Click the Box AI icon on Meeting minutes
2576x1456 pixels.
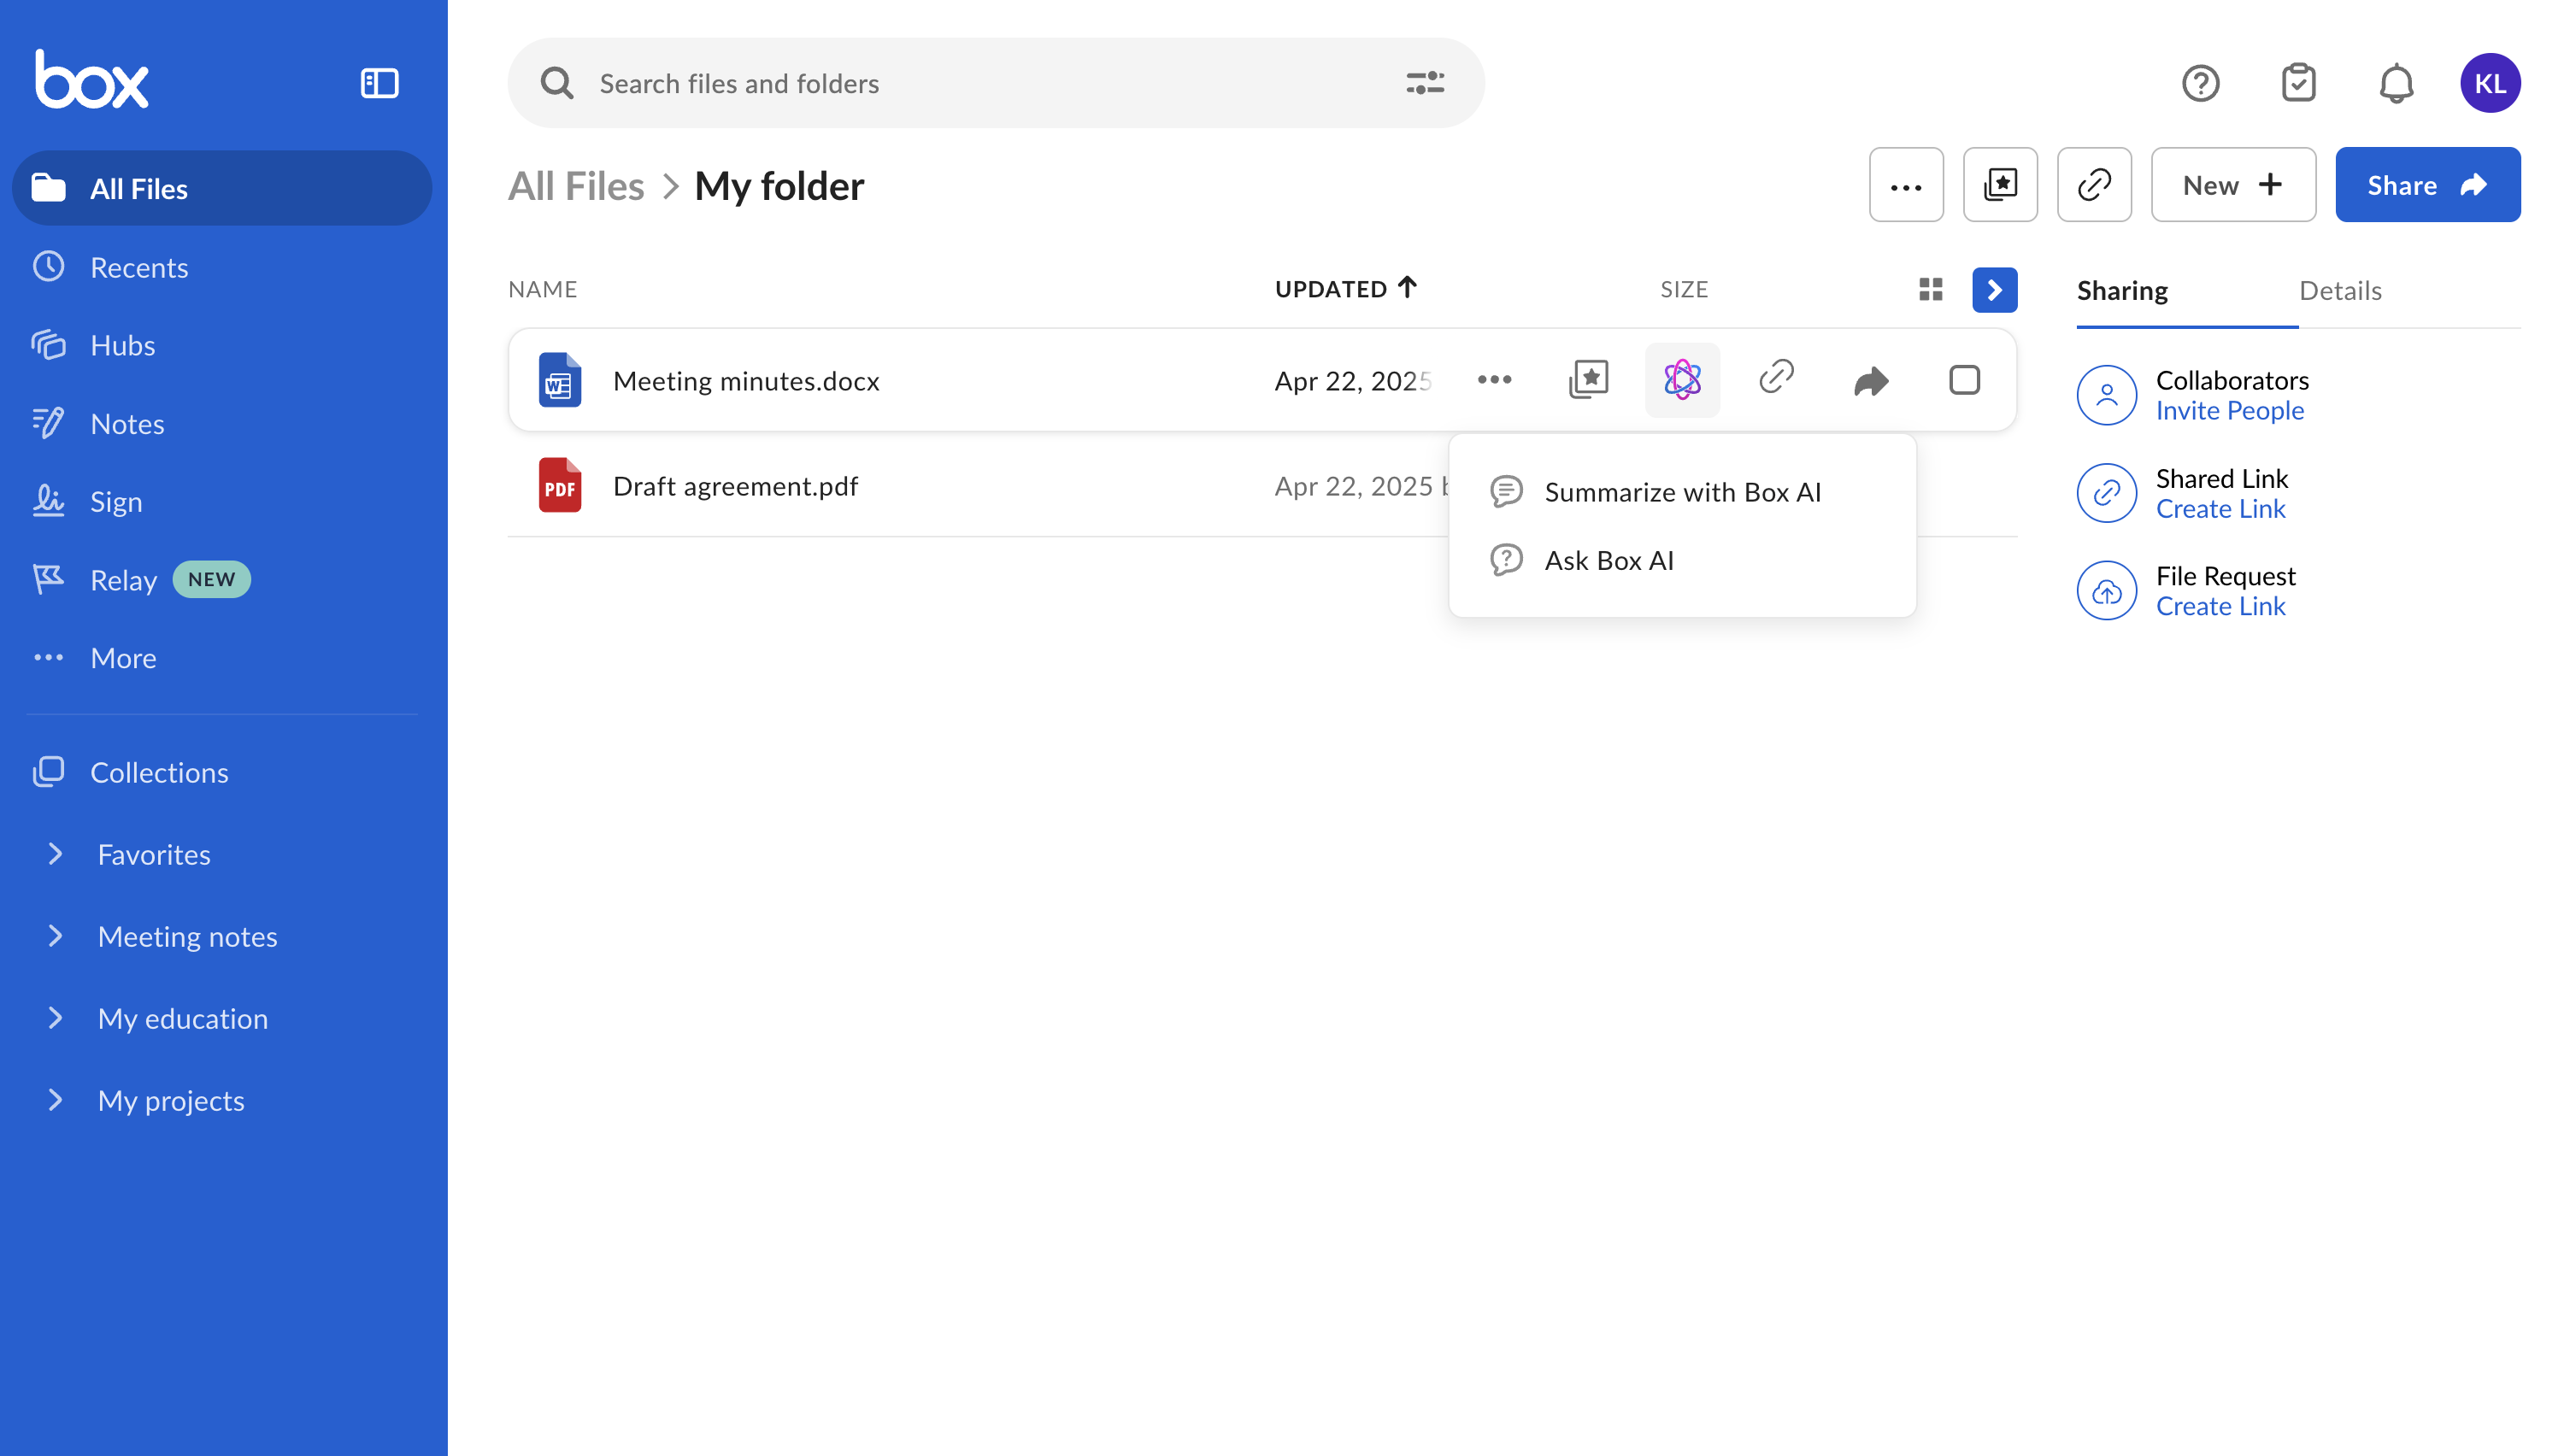tap(1682, 380)
